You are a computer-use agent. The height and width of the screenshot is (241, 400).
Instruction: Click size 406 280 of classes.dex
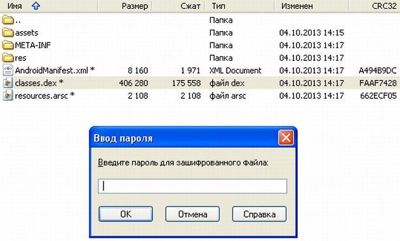[x=133, y=83]
